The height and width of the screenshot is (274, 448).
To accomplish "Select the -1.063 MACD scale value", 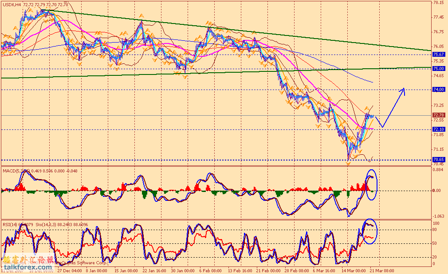I will 439,216.
